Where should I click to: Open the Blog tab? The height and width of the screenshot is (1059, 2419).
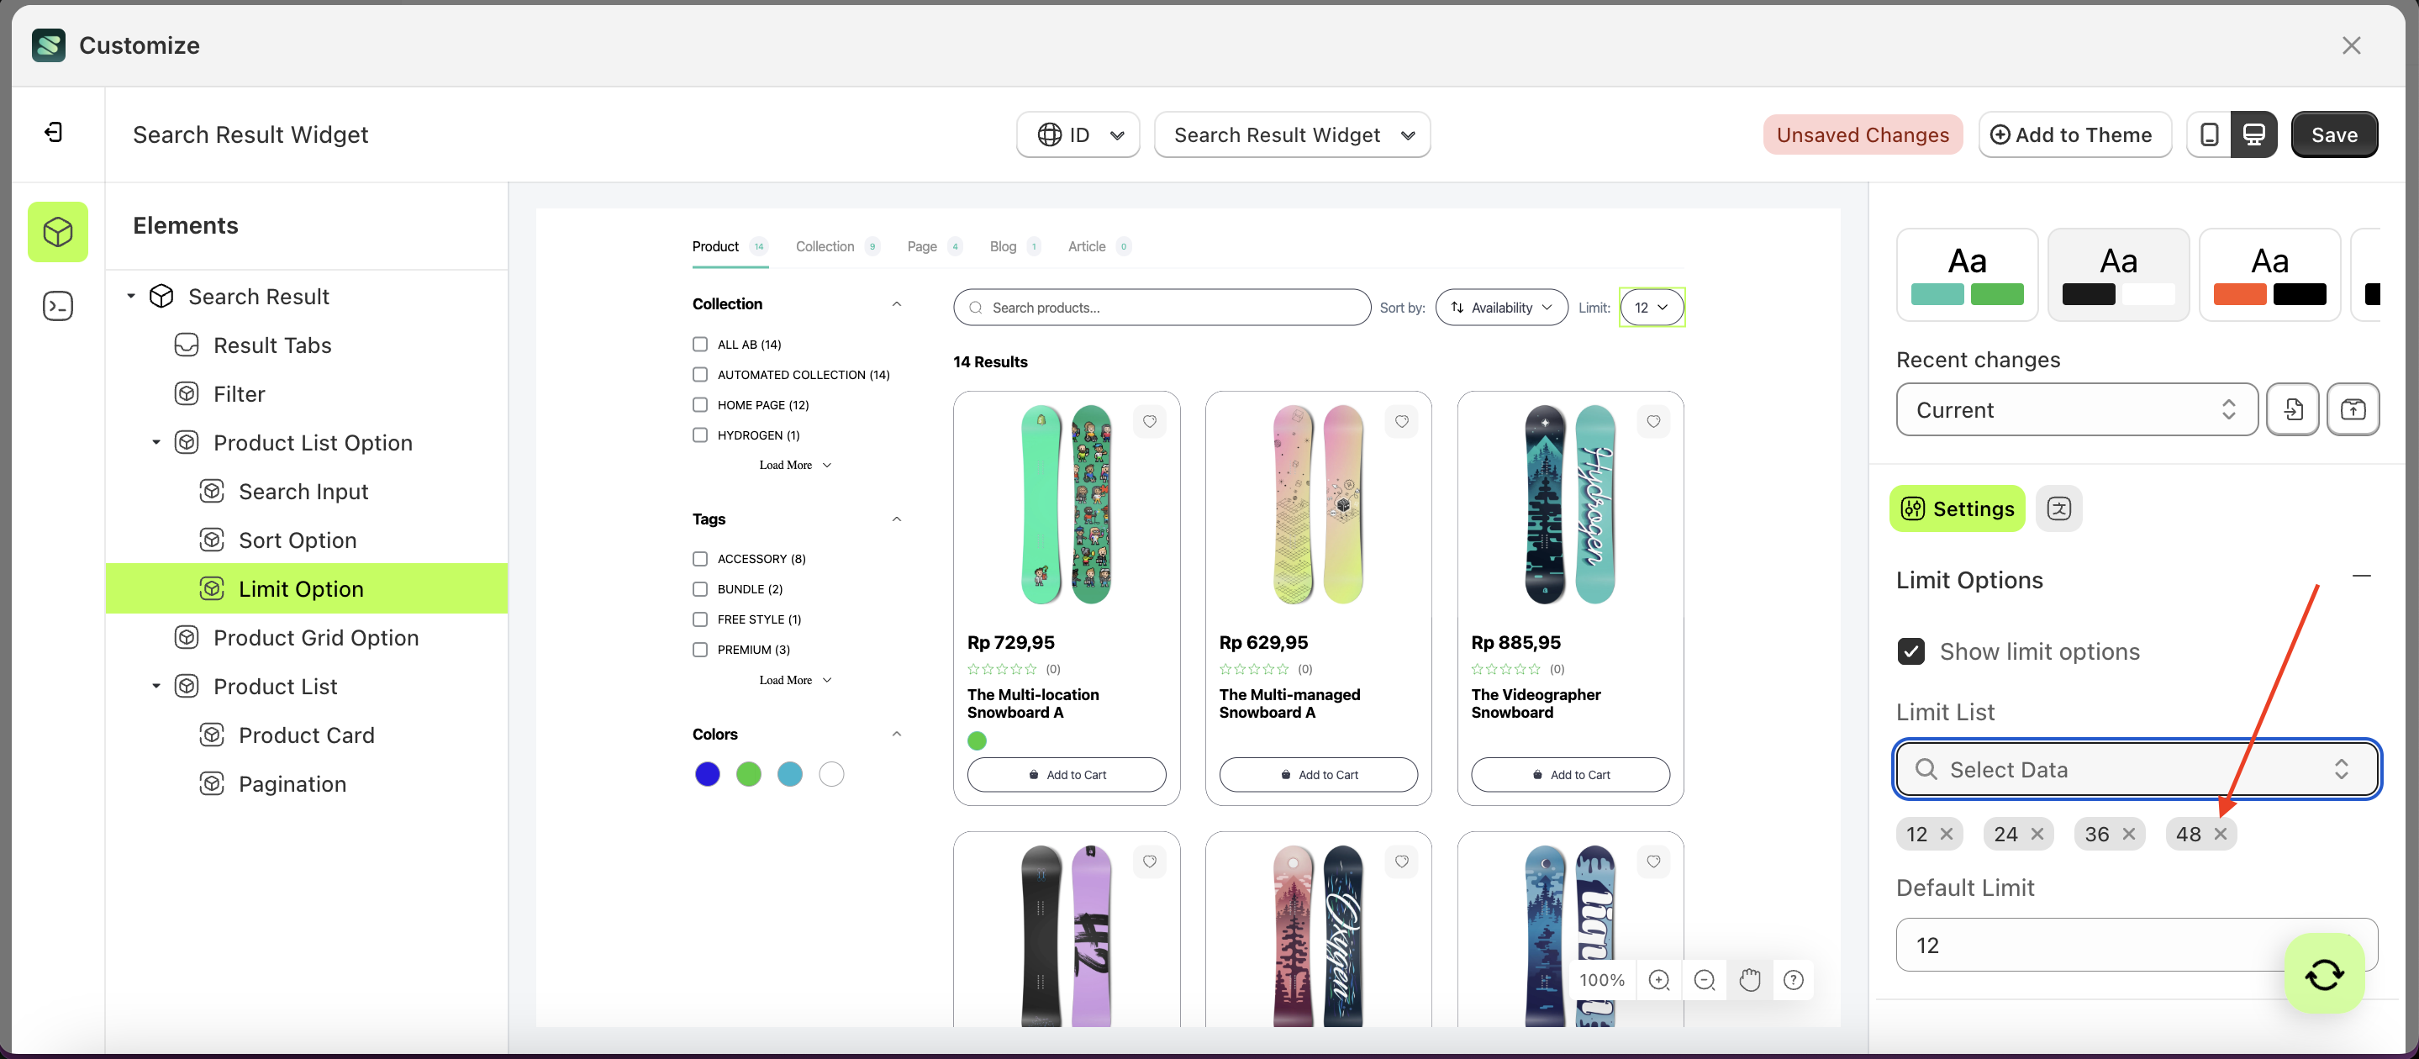(x=1002, y=246)
